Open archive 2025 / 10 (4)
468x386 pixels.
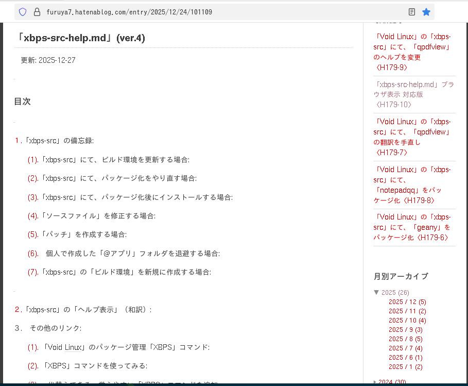(x=407, y=320)
